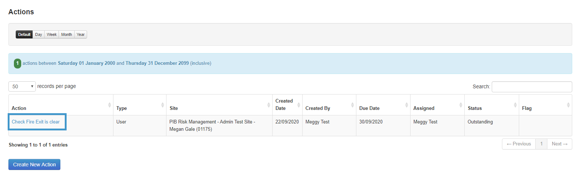Focus the Search input field
Viewport: 577px width, 174px height.
[x=532, y=87]
